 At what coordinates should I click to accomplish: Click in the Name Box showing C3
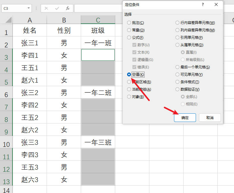coord(13,9)
